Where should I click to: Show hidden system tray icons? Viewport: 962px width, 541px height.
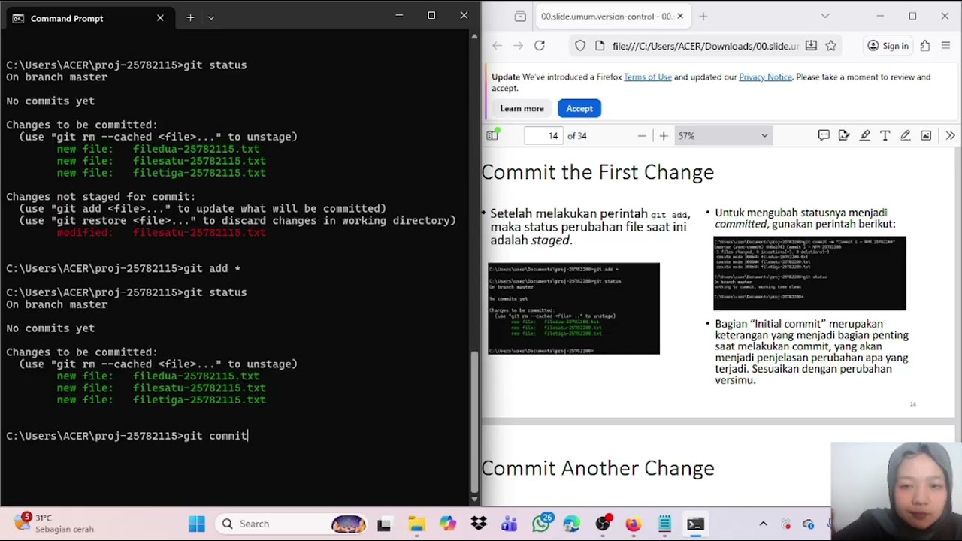pos(763,524)
